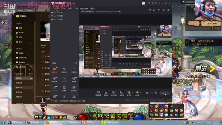Open microphone options arrow beside 麦克风
The width and height of the screenshot is (222, 125).
click(x=132, y=93)
